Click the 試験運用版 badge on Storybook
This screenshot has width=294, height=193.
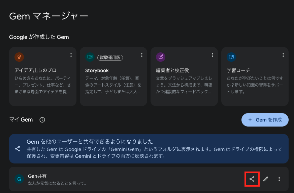point(110,57)
